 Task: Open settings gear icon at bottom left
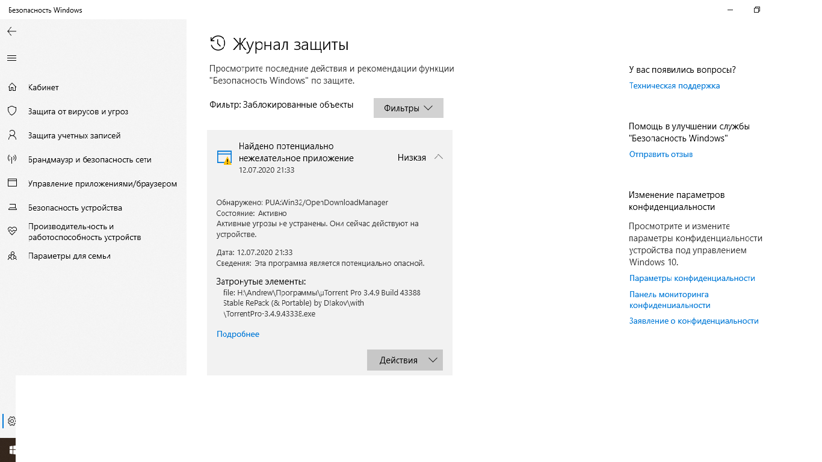point(12,421)
